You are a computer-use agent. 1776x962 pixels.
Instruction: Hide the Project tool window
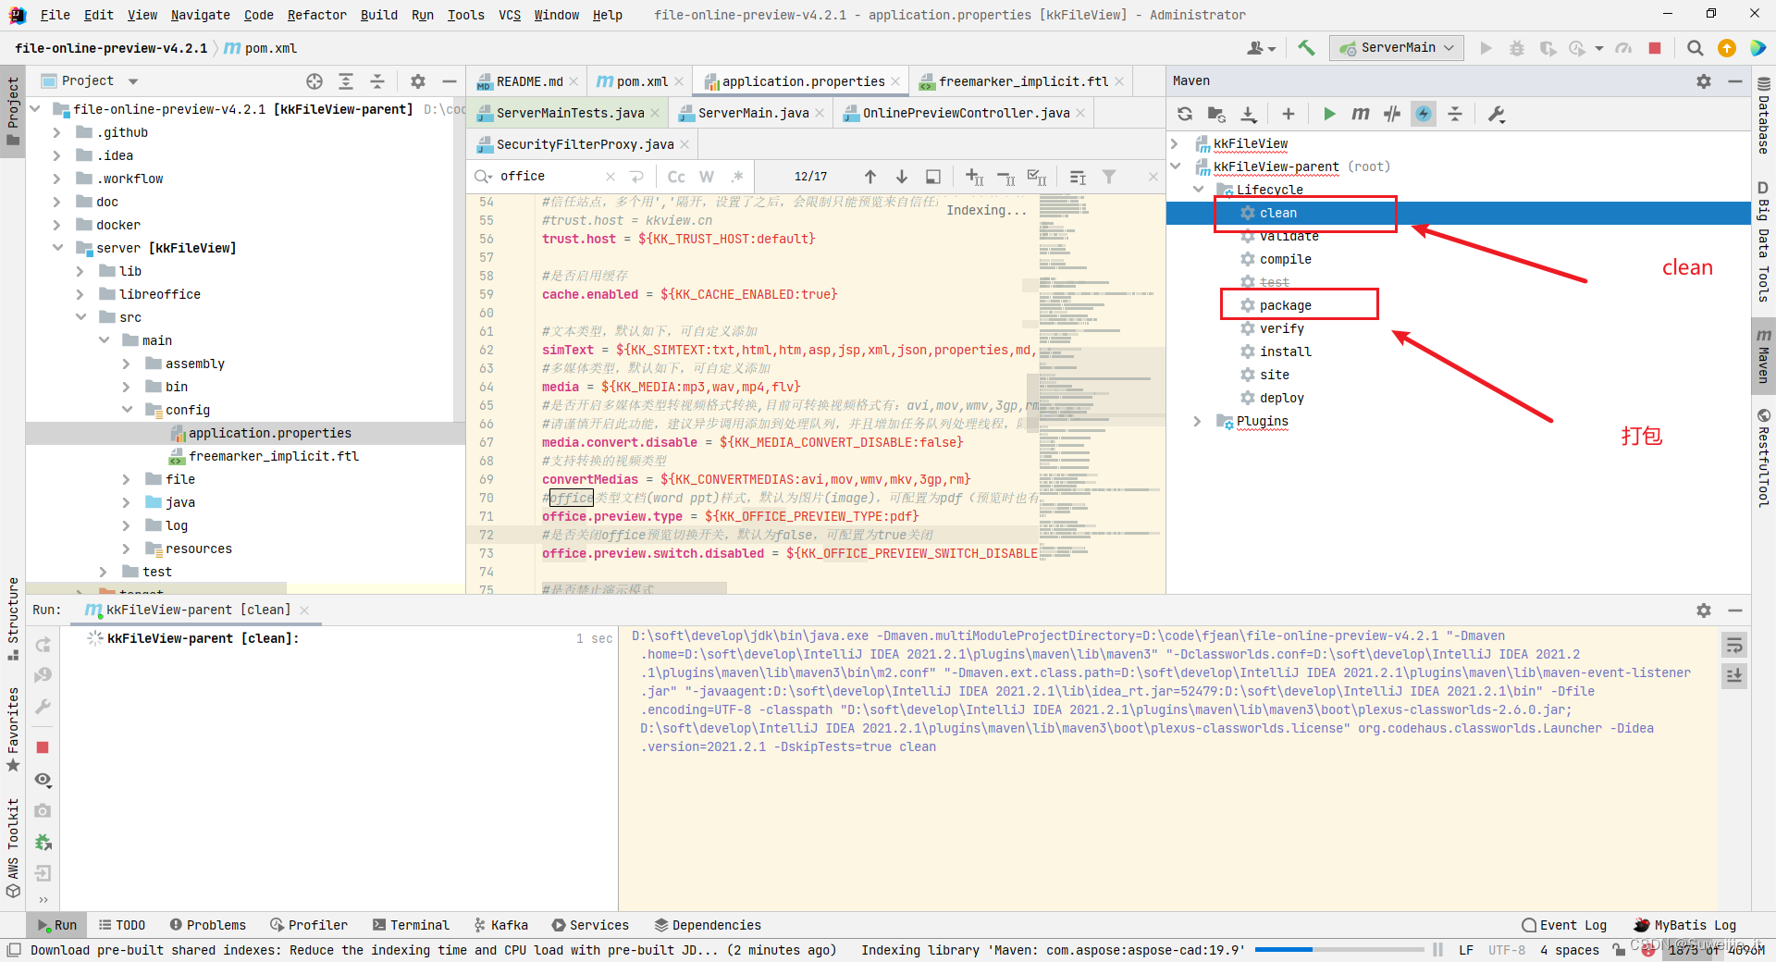pos(449,81)
